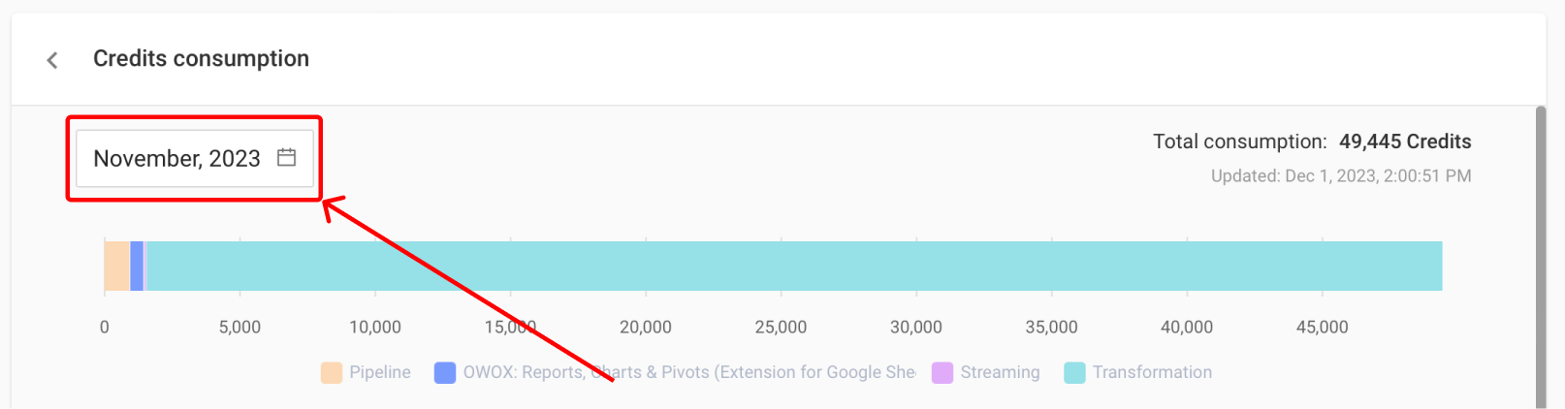
Task: Click the Streaming legend label
Action: pos(1000,372)
